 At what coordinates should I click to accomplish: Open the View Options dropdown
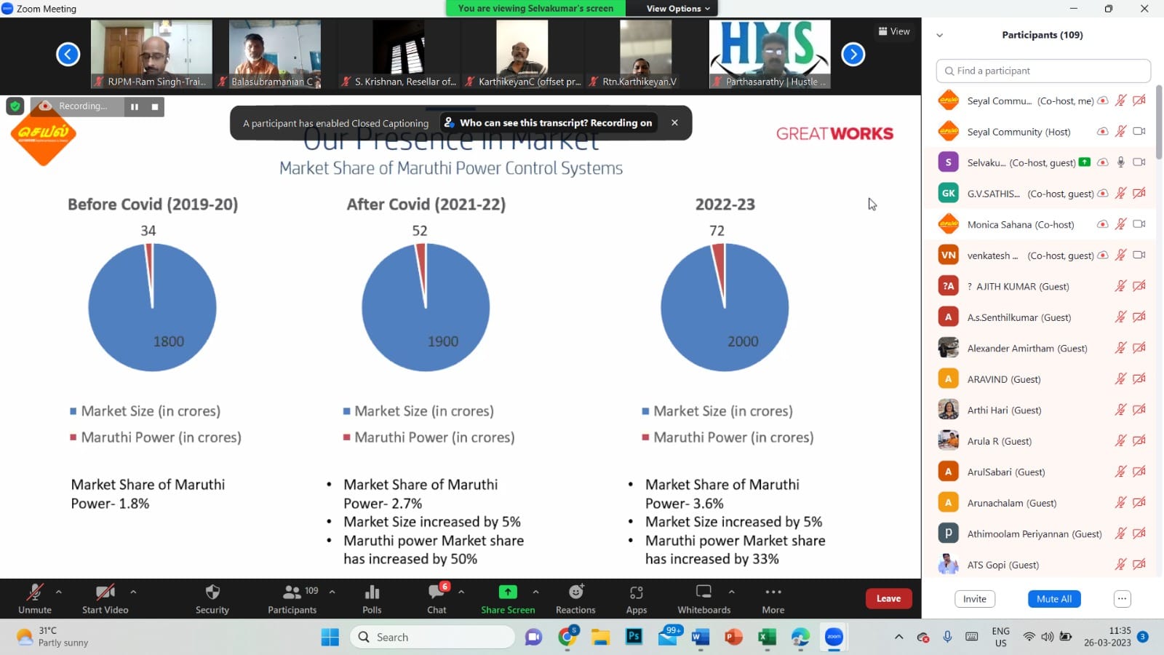678,9
